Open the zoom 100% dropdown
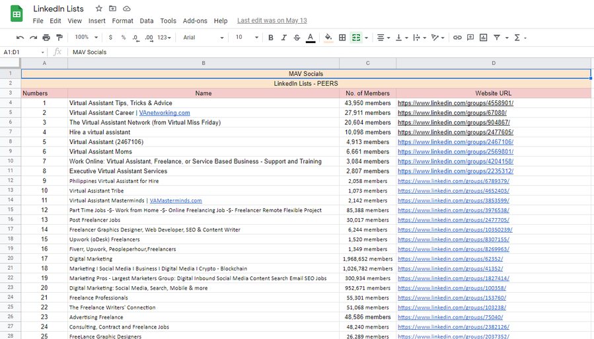594x339 pixels. pyautogui.click(x=86, y=37)
